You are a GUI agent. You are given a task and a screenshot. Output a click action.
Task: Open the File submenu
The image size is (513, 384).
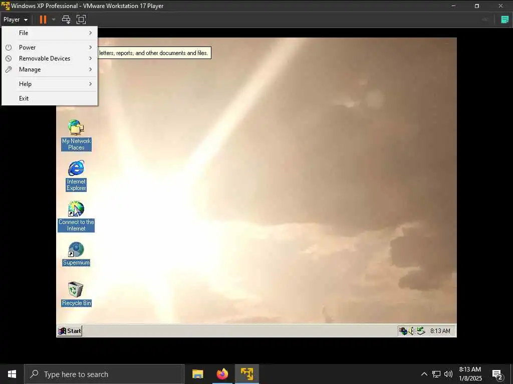click(x=50, y=33)
